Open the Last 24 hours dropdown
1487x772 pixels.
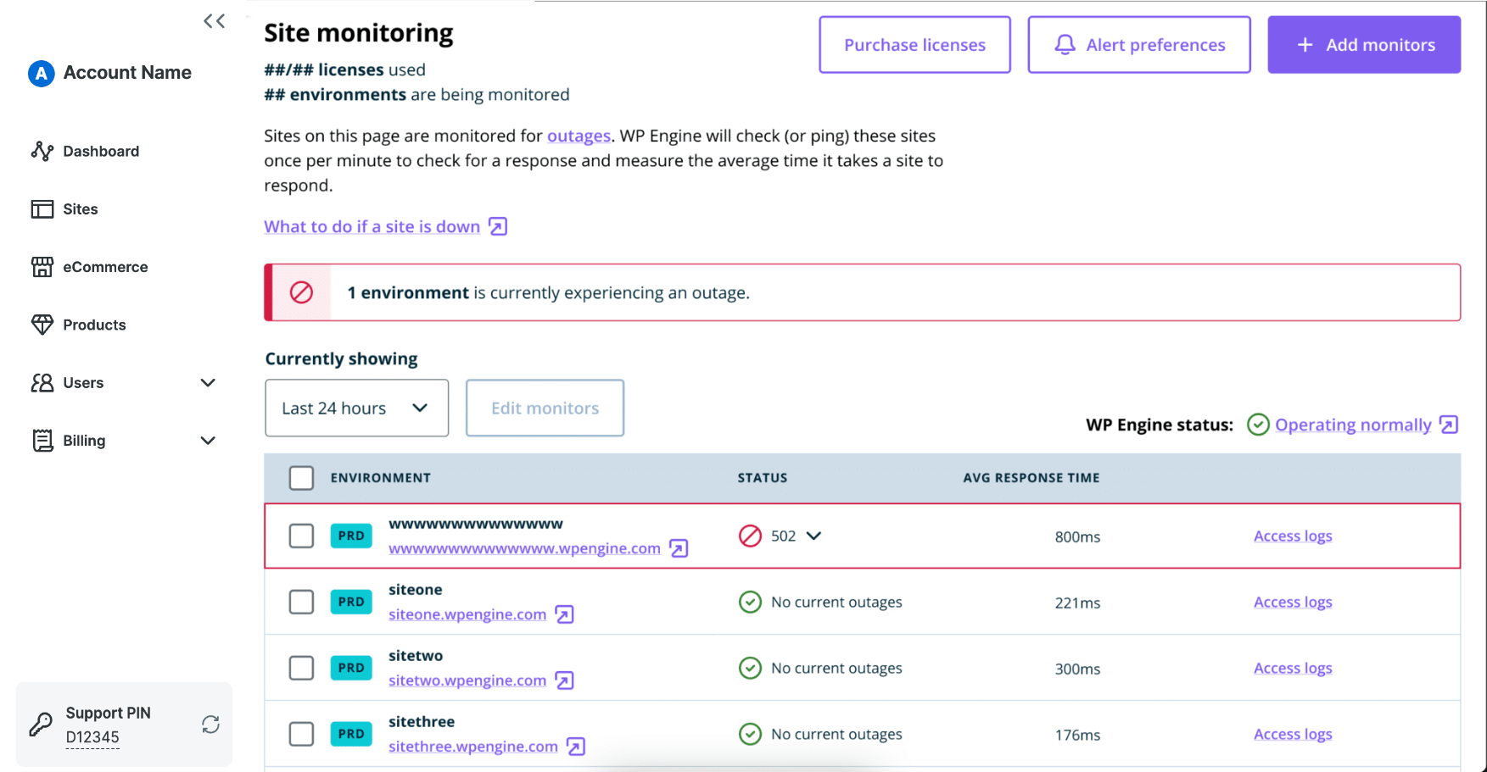(356, 408)
